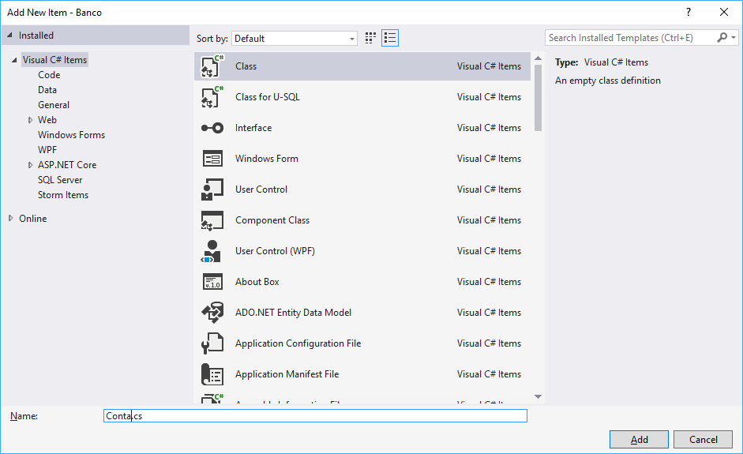Click the Cancel button
The image size is (743, 454).
click(704, 439)
